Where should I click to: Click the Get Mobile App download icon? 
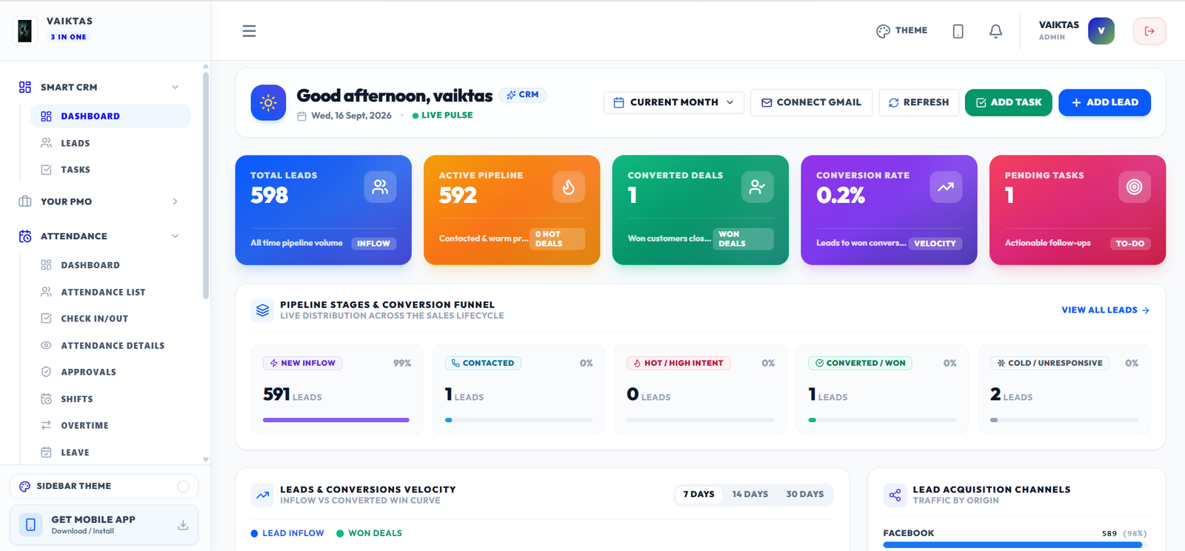[x=183, y=525]
